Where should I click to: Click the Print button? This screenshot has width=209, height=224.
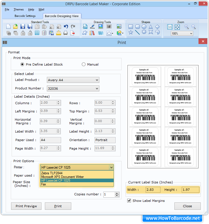pyautogui.click(x=58, y=206)
